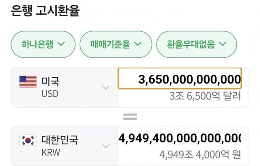Click the USD currency code label

pyautogui.click(x=50, y=94)
